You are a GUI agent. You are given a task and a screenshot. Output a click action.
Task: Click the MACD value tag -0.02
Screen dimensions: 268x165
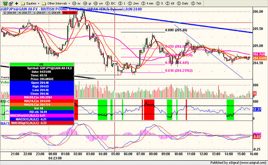(x=257, y=137)
